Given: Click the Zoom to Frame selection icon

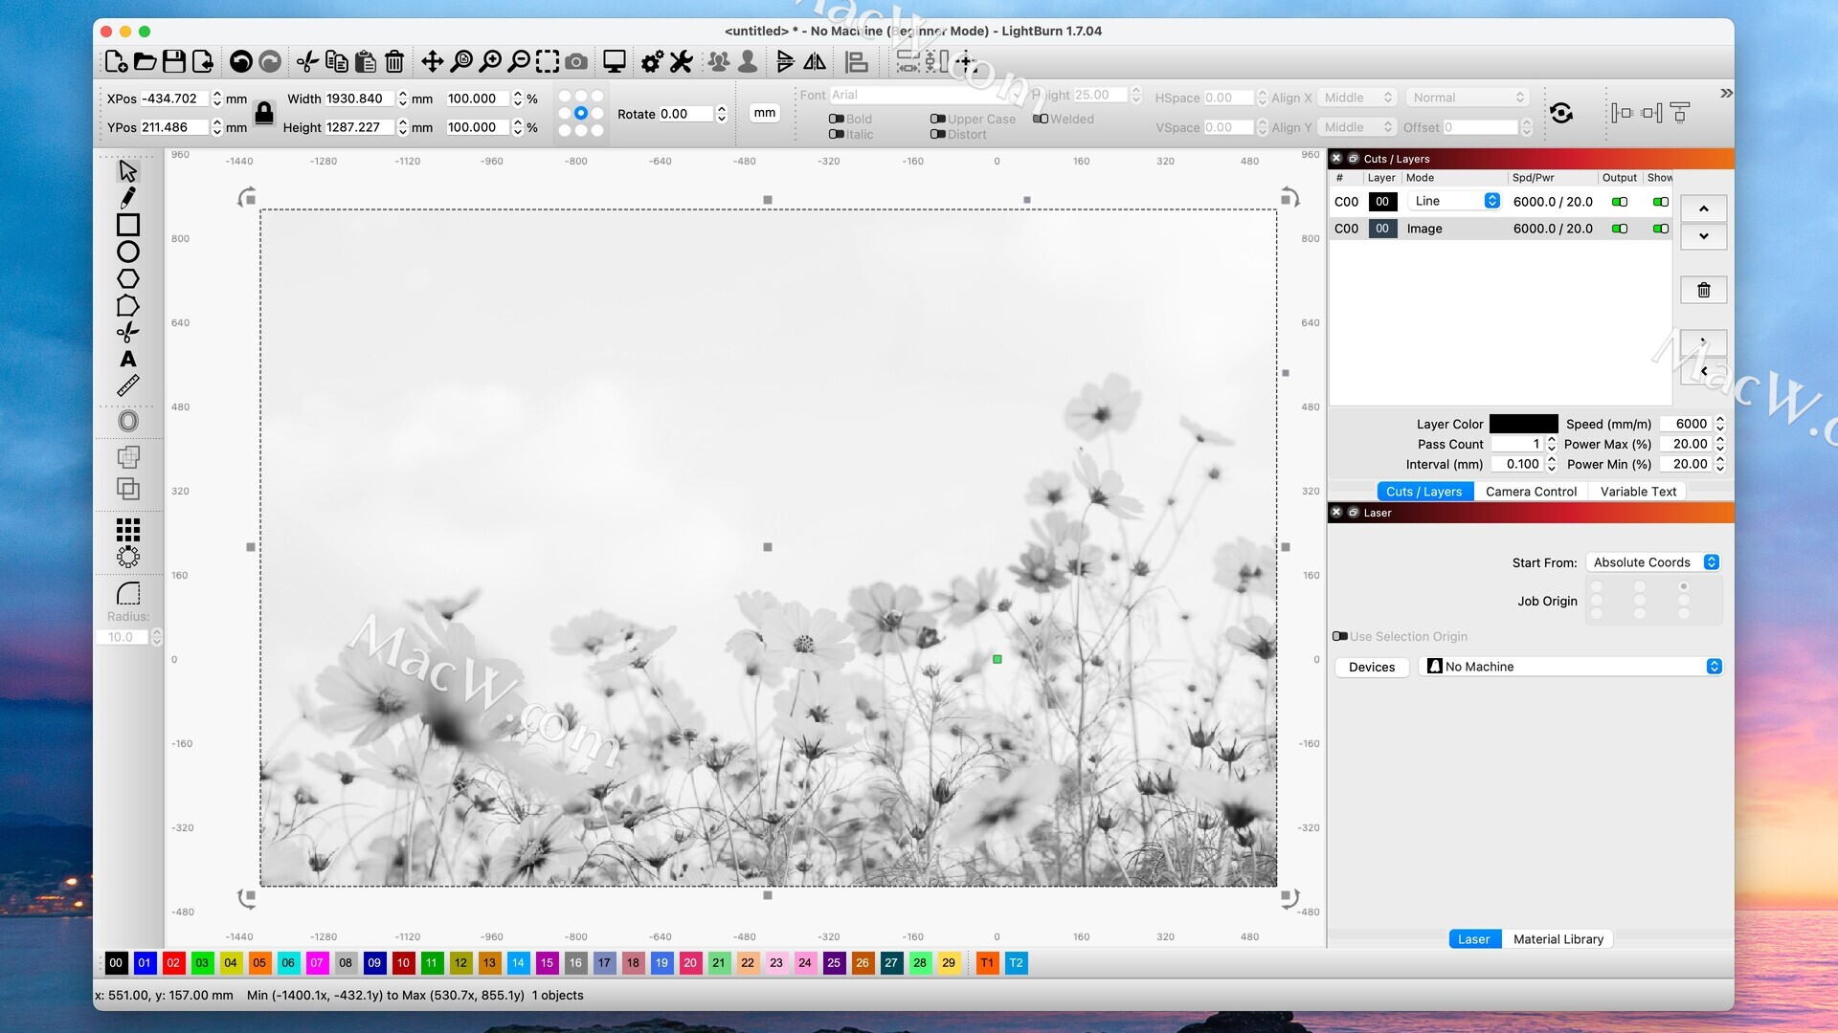Looking at the screenshot, I should (x=547, y=62).
